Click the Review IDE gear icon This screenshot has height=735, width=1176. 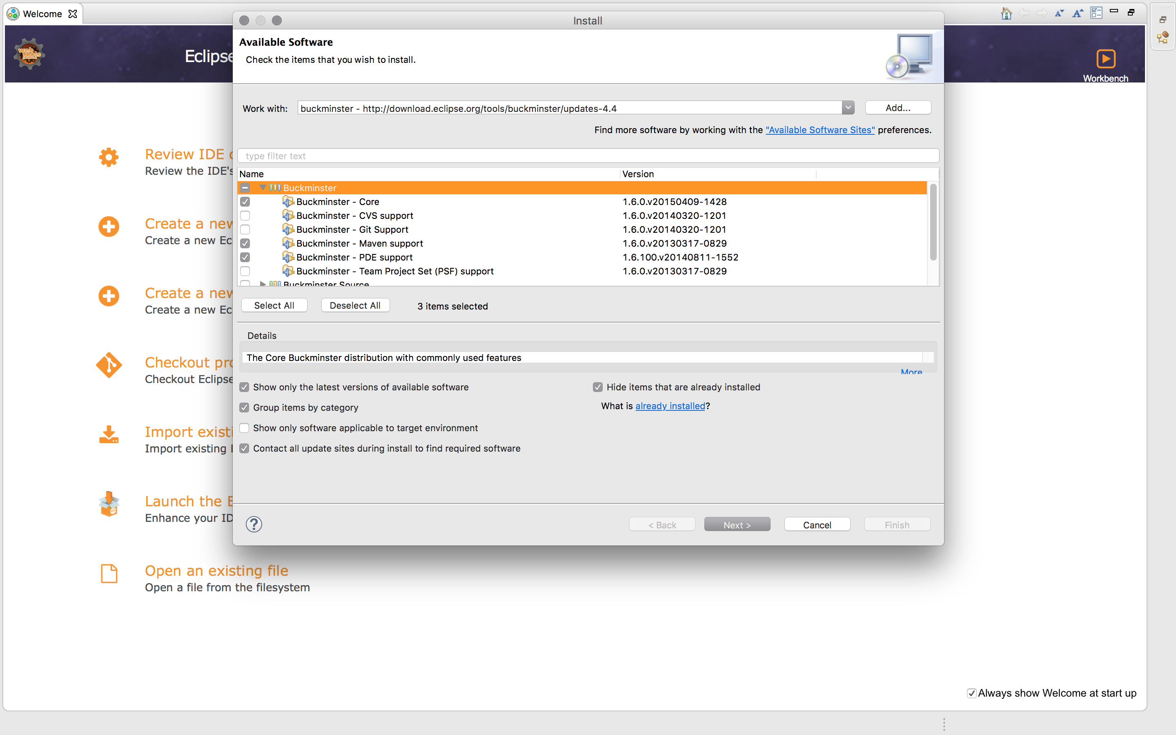(x=108, y=157)
